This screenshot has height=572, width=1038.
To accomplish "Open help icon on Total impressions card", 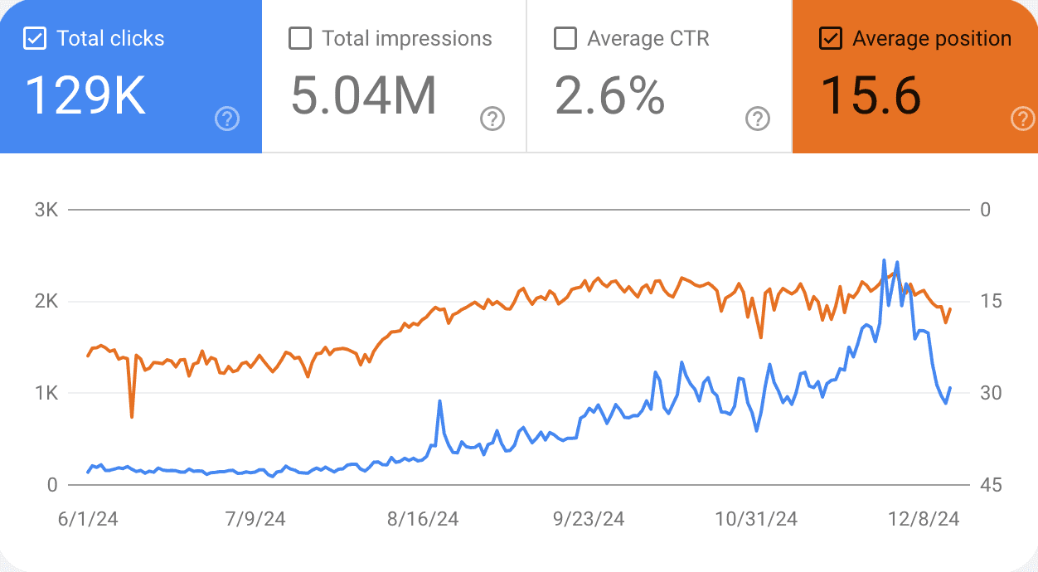I will 492,119.
